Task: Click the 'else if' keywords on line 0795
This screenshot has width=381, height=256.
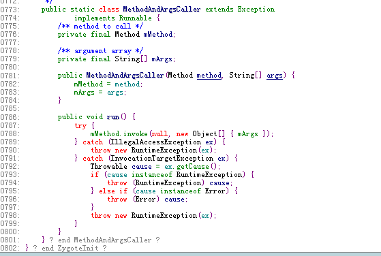Action: pos(113,191)
